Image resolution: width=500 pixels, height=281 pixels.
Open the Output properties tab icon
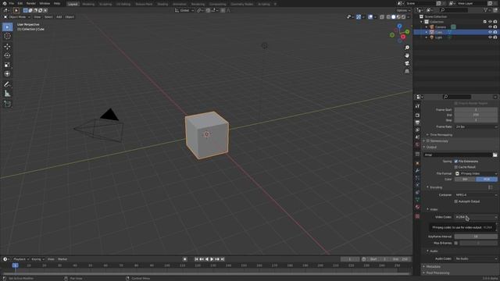pos(417,123)
